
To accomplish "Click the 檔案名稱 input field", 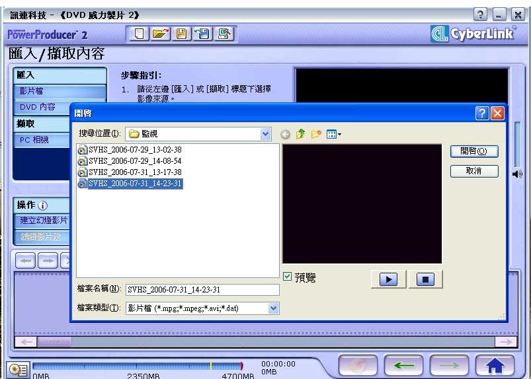I will click(202, 290).
